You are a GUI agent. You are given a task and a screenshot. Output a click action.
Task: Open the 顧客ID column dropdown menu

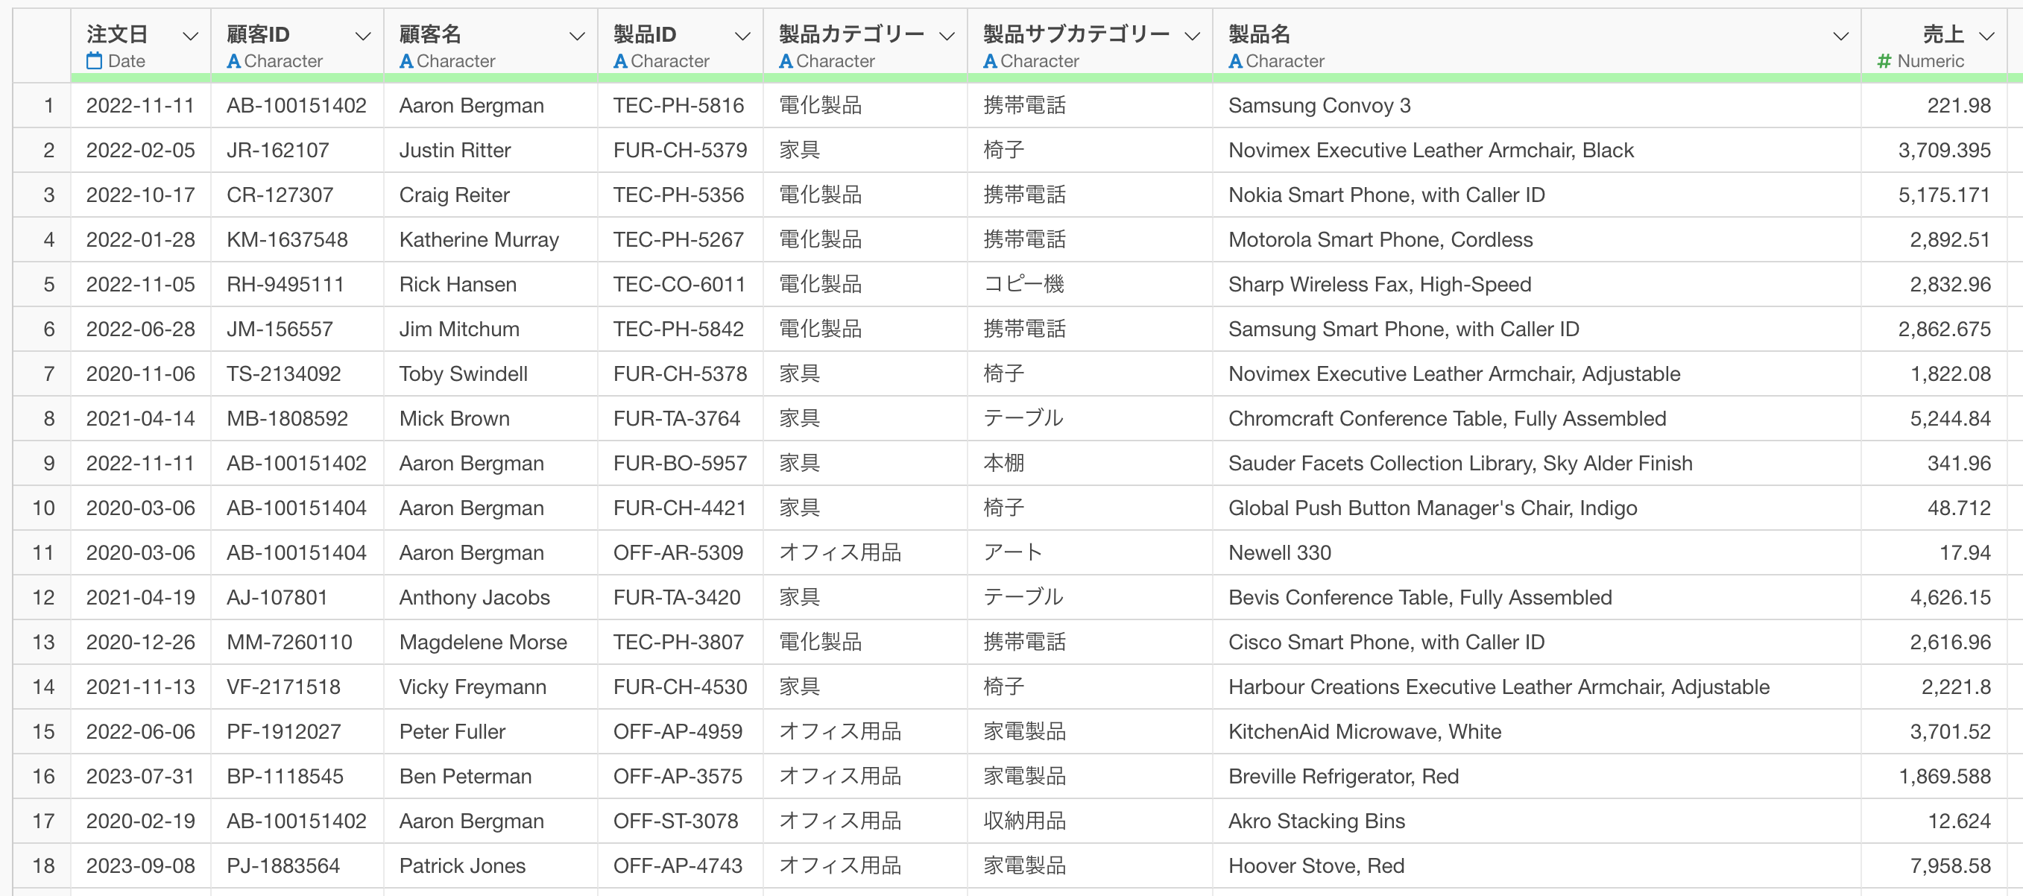[x=363, y=35]
